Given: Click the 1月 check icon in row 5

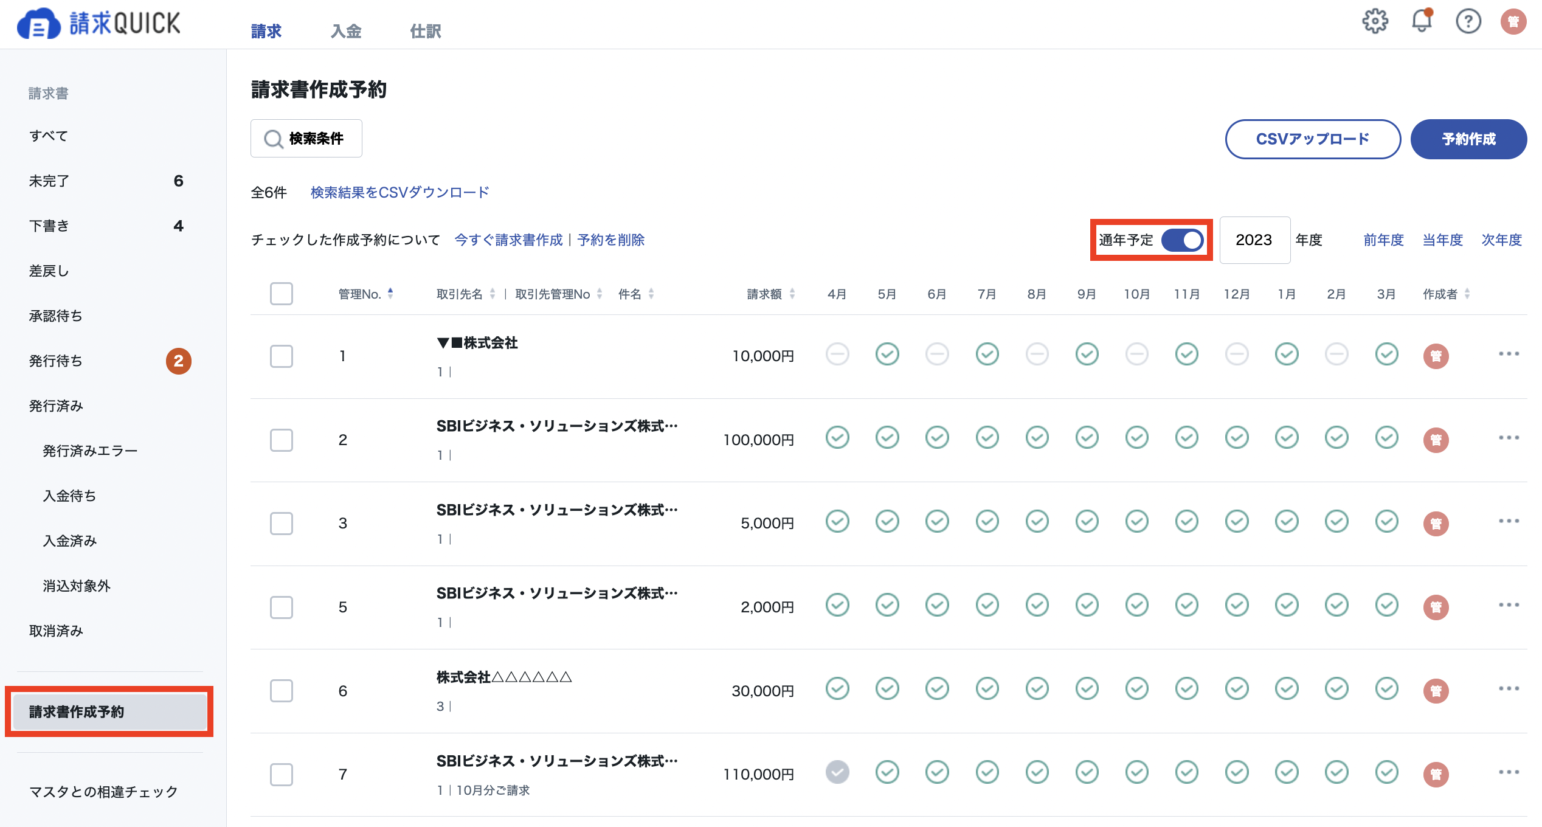Looking at the screenshot, I should 1287,605.
